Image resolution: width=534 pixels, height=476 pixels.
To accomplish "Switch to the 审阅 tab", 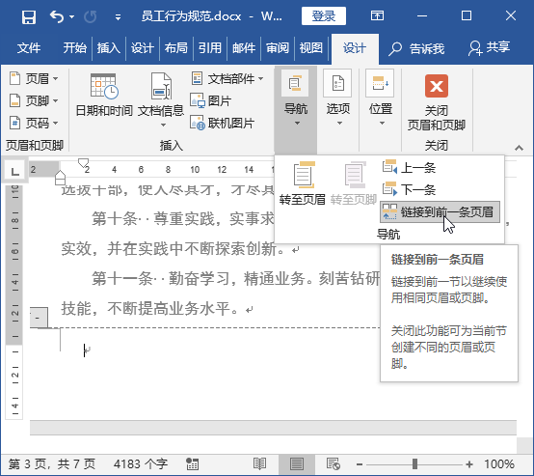I will pos(278,47).
